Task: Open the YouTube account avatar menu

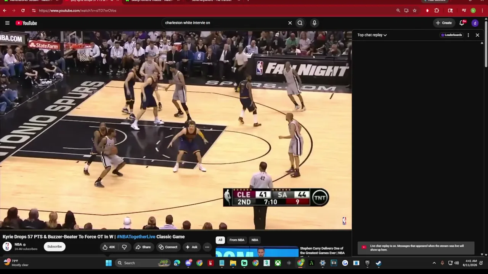Action: 475,23
